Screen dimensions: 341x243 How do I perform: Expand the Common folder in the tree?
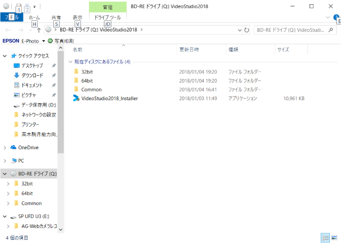8,204
